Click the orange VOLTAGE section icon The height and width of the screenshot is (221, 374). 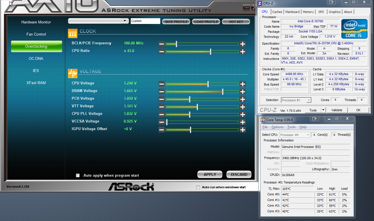tap(73, 73)
